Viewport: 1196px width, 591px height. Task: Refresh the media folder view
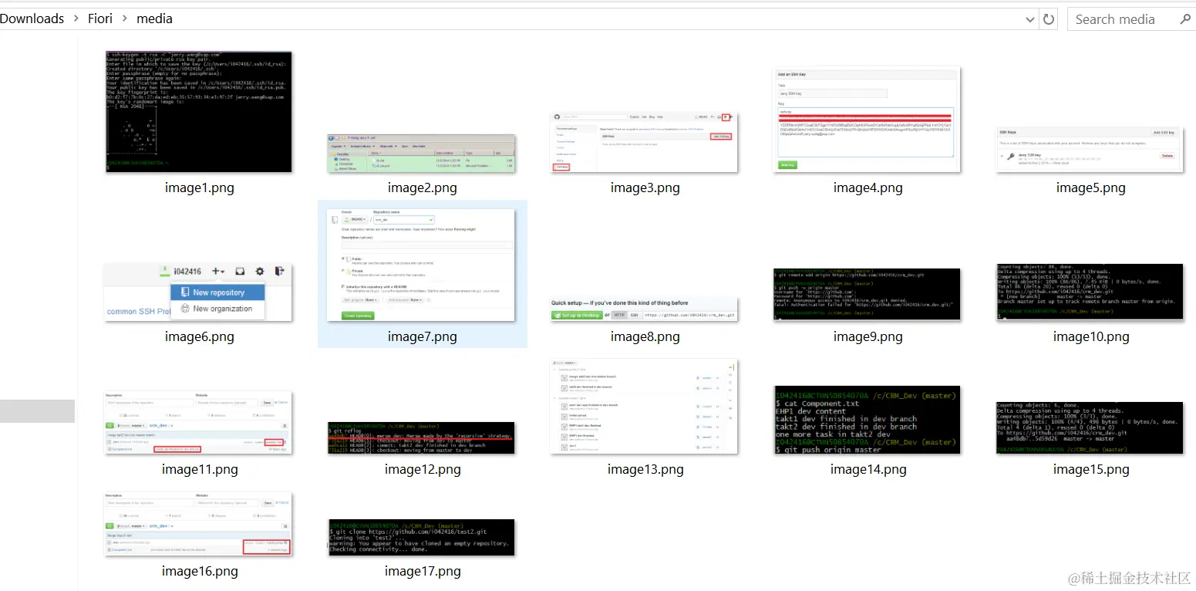[x=1049, y=19]
